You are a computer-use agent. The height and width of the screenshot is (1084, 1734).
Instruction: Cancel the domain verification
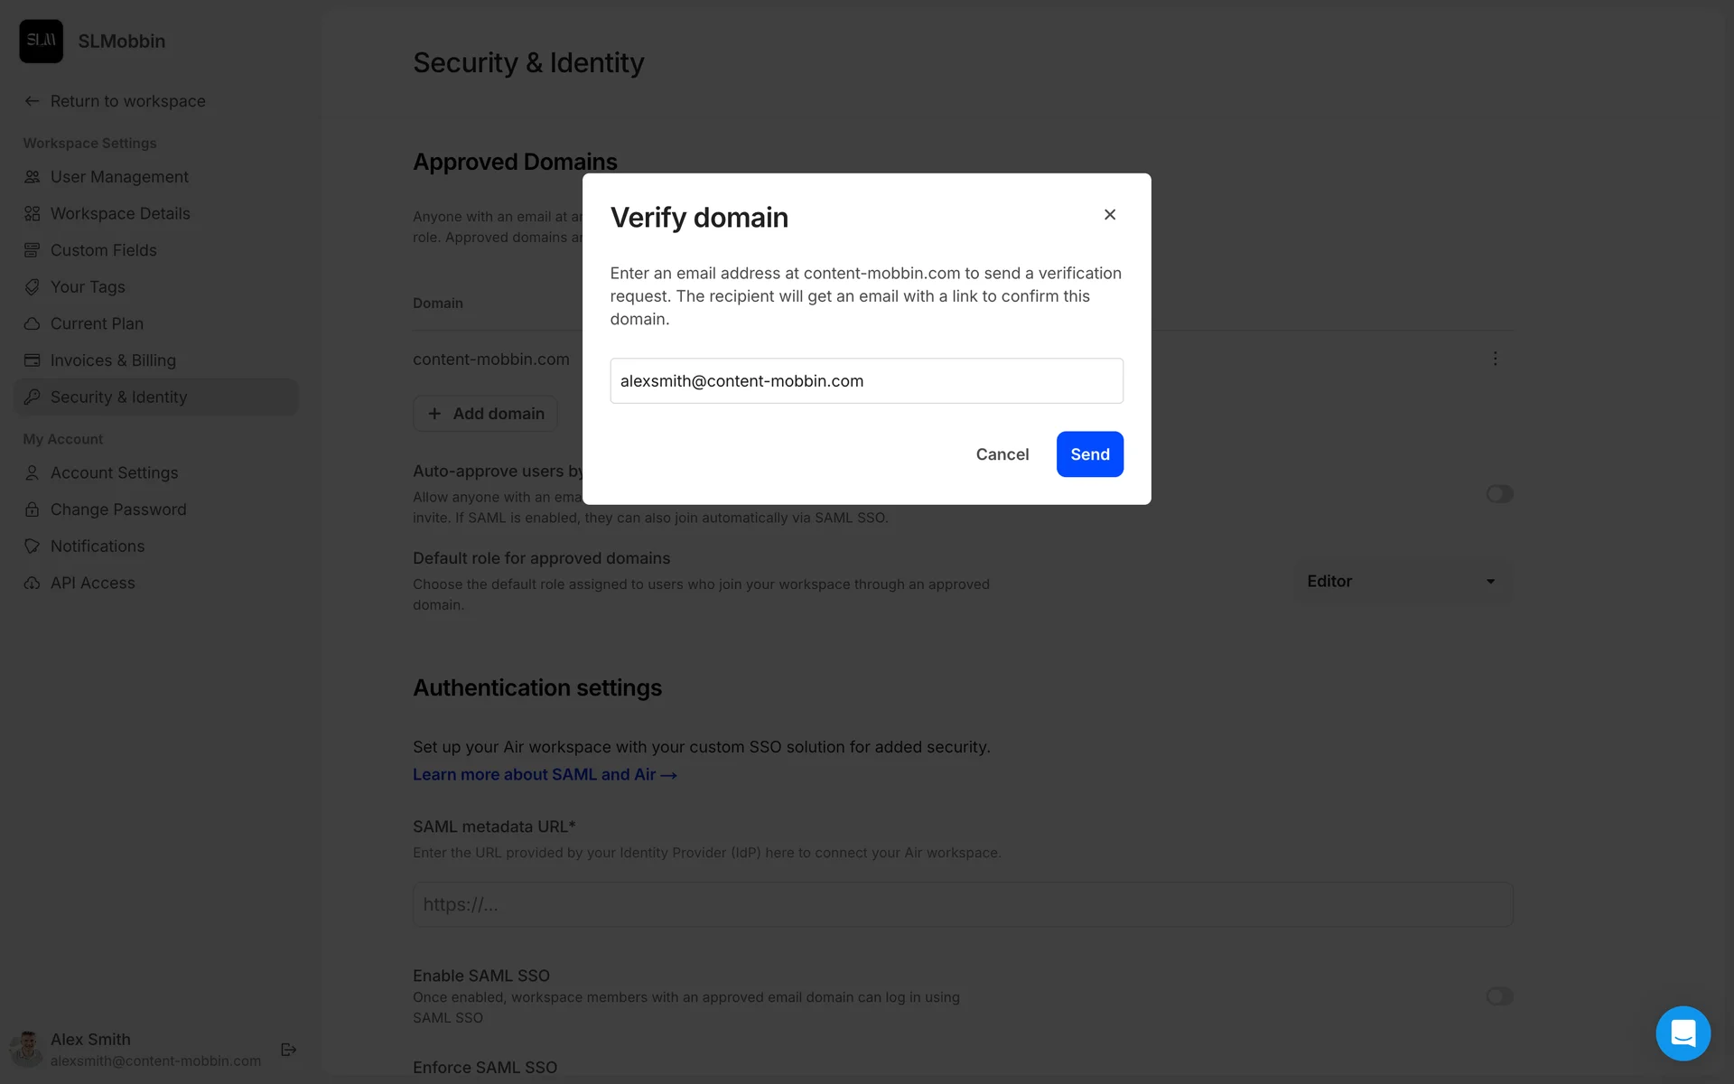pos(1002,454)
